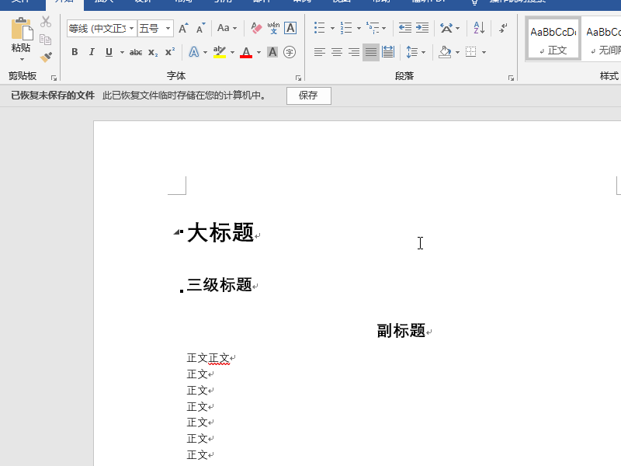Click the Copy icon
Image resolution: width=621 pixels, height=466 pixels.
click(x=45, y=40)
